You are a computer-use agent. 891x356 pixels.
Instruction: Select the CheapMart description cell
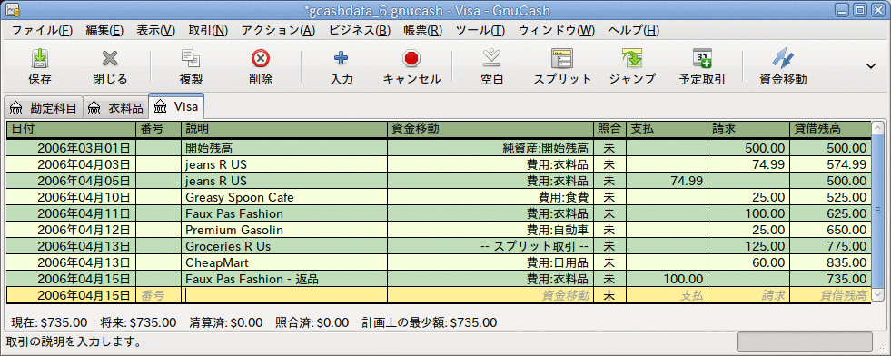point(284,262)
